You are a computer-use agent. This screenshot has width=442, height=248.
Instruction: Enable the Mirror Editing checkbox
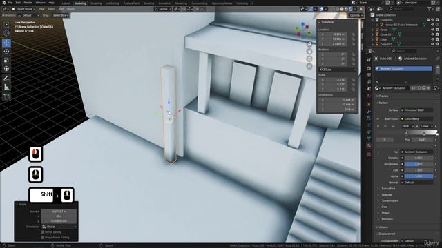click(x=43, y=232)
